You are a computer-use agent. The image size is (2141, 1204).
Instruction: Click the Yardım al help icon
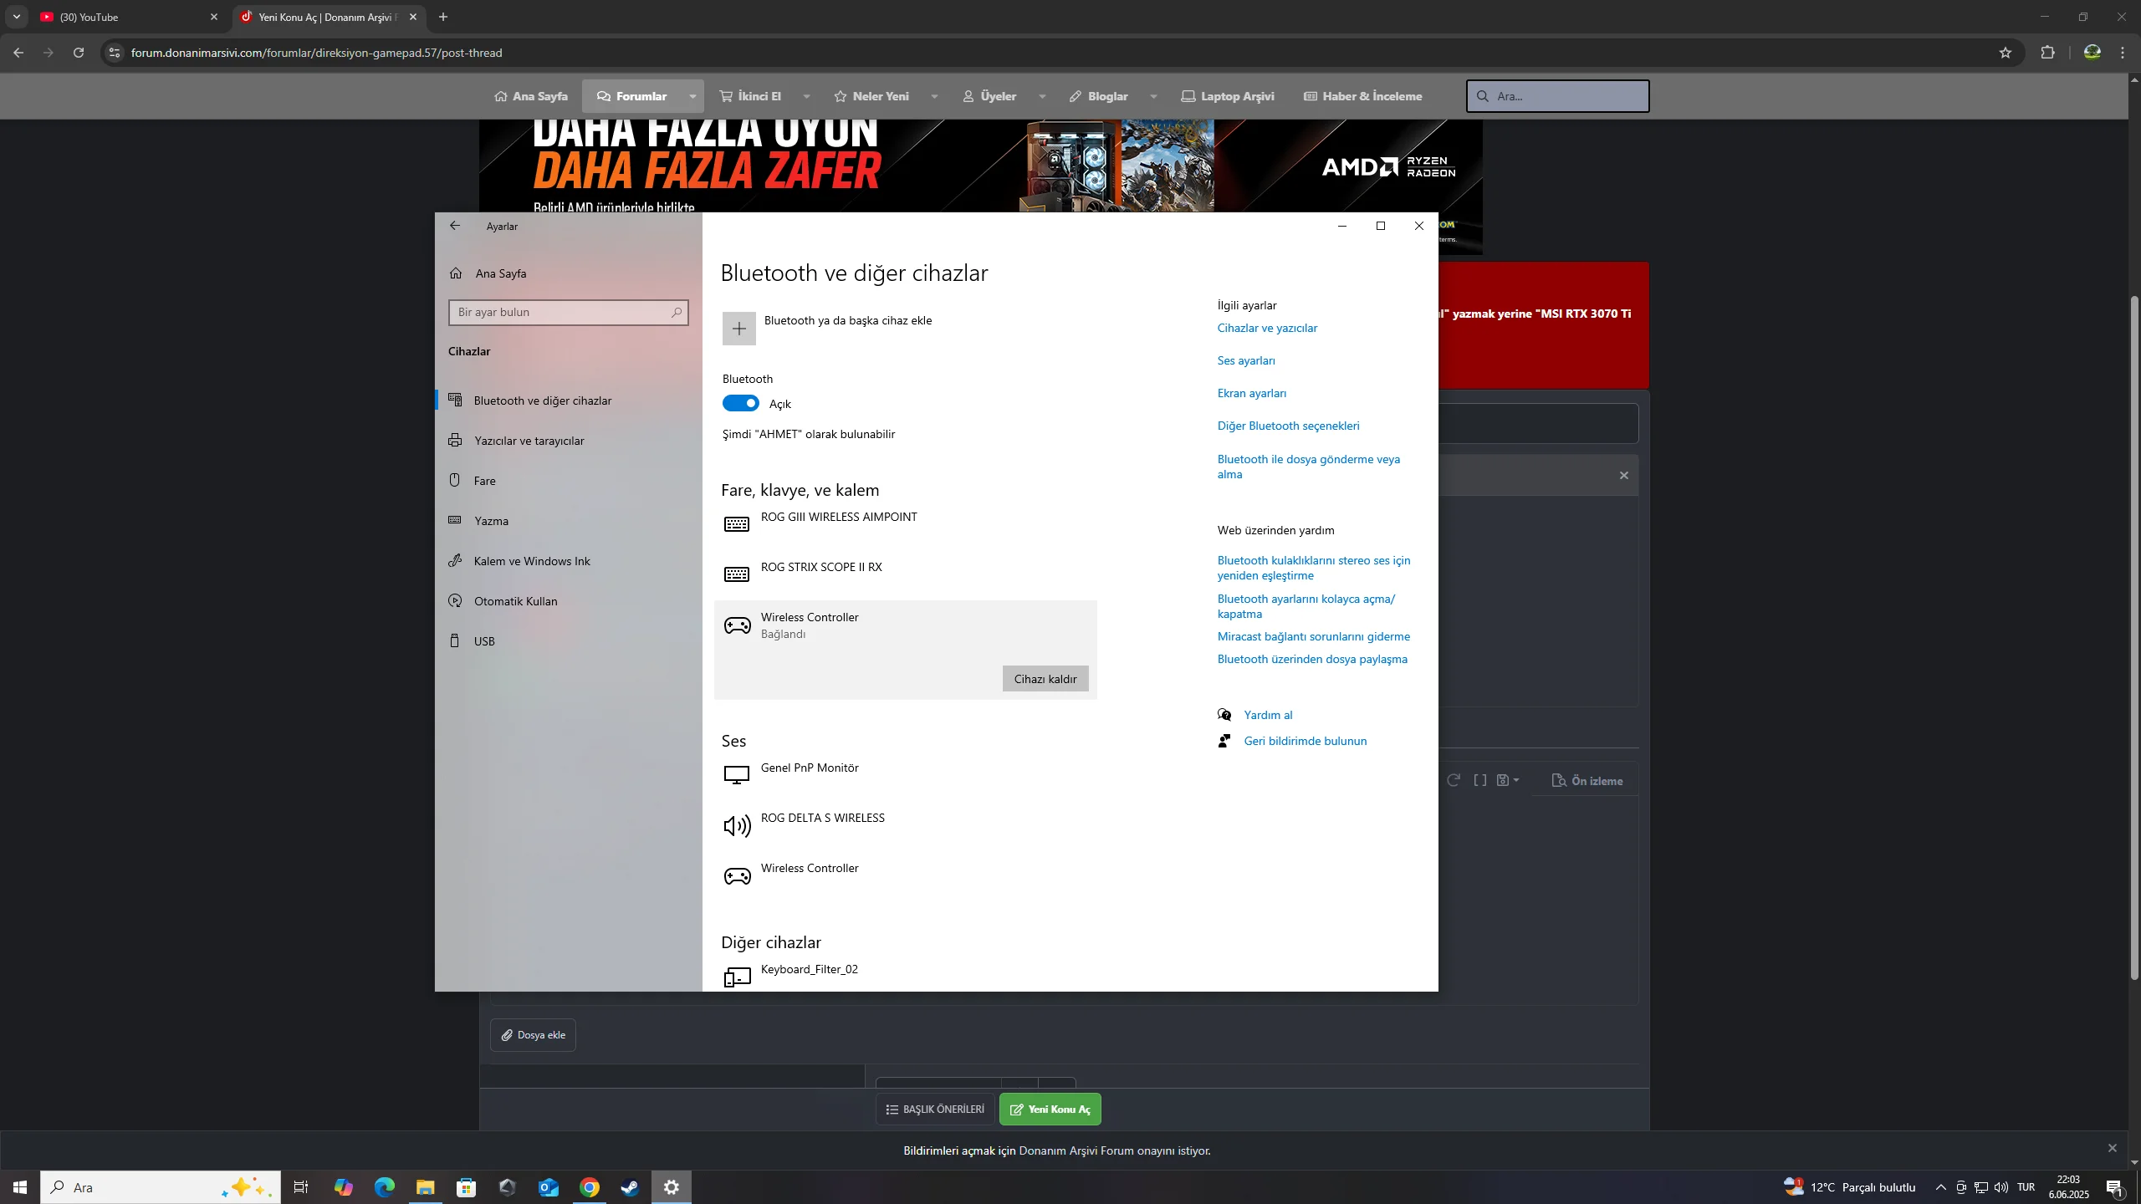(1224, 715)
